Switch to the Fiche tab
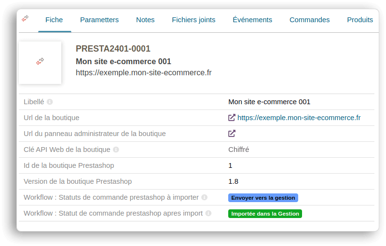Viewport: 386px width, 246px height. [x=54, y=20]
